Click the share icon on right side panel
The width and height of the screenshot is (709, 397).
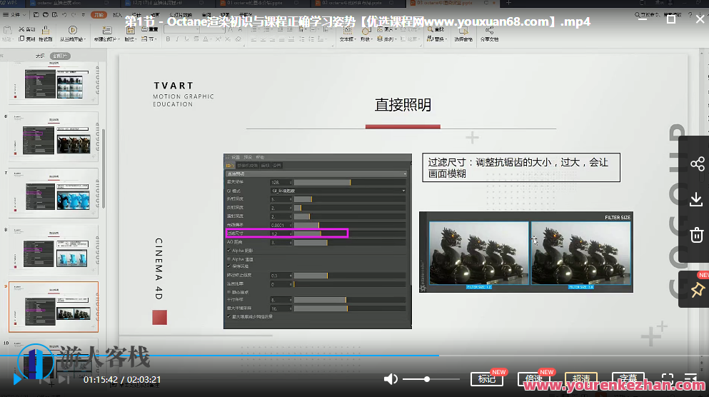tap(698, 164)
